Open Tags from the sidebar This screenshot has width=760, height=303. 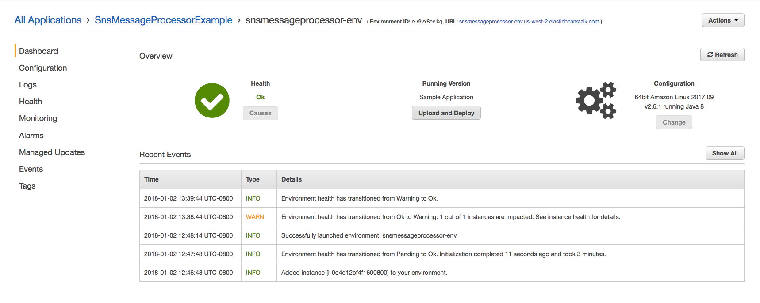pos(27,186)
